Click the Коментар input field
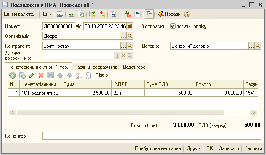The height and width of the screenshot is (155, 266). pyautogui.click(x=152, y=136)
